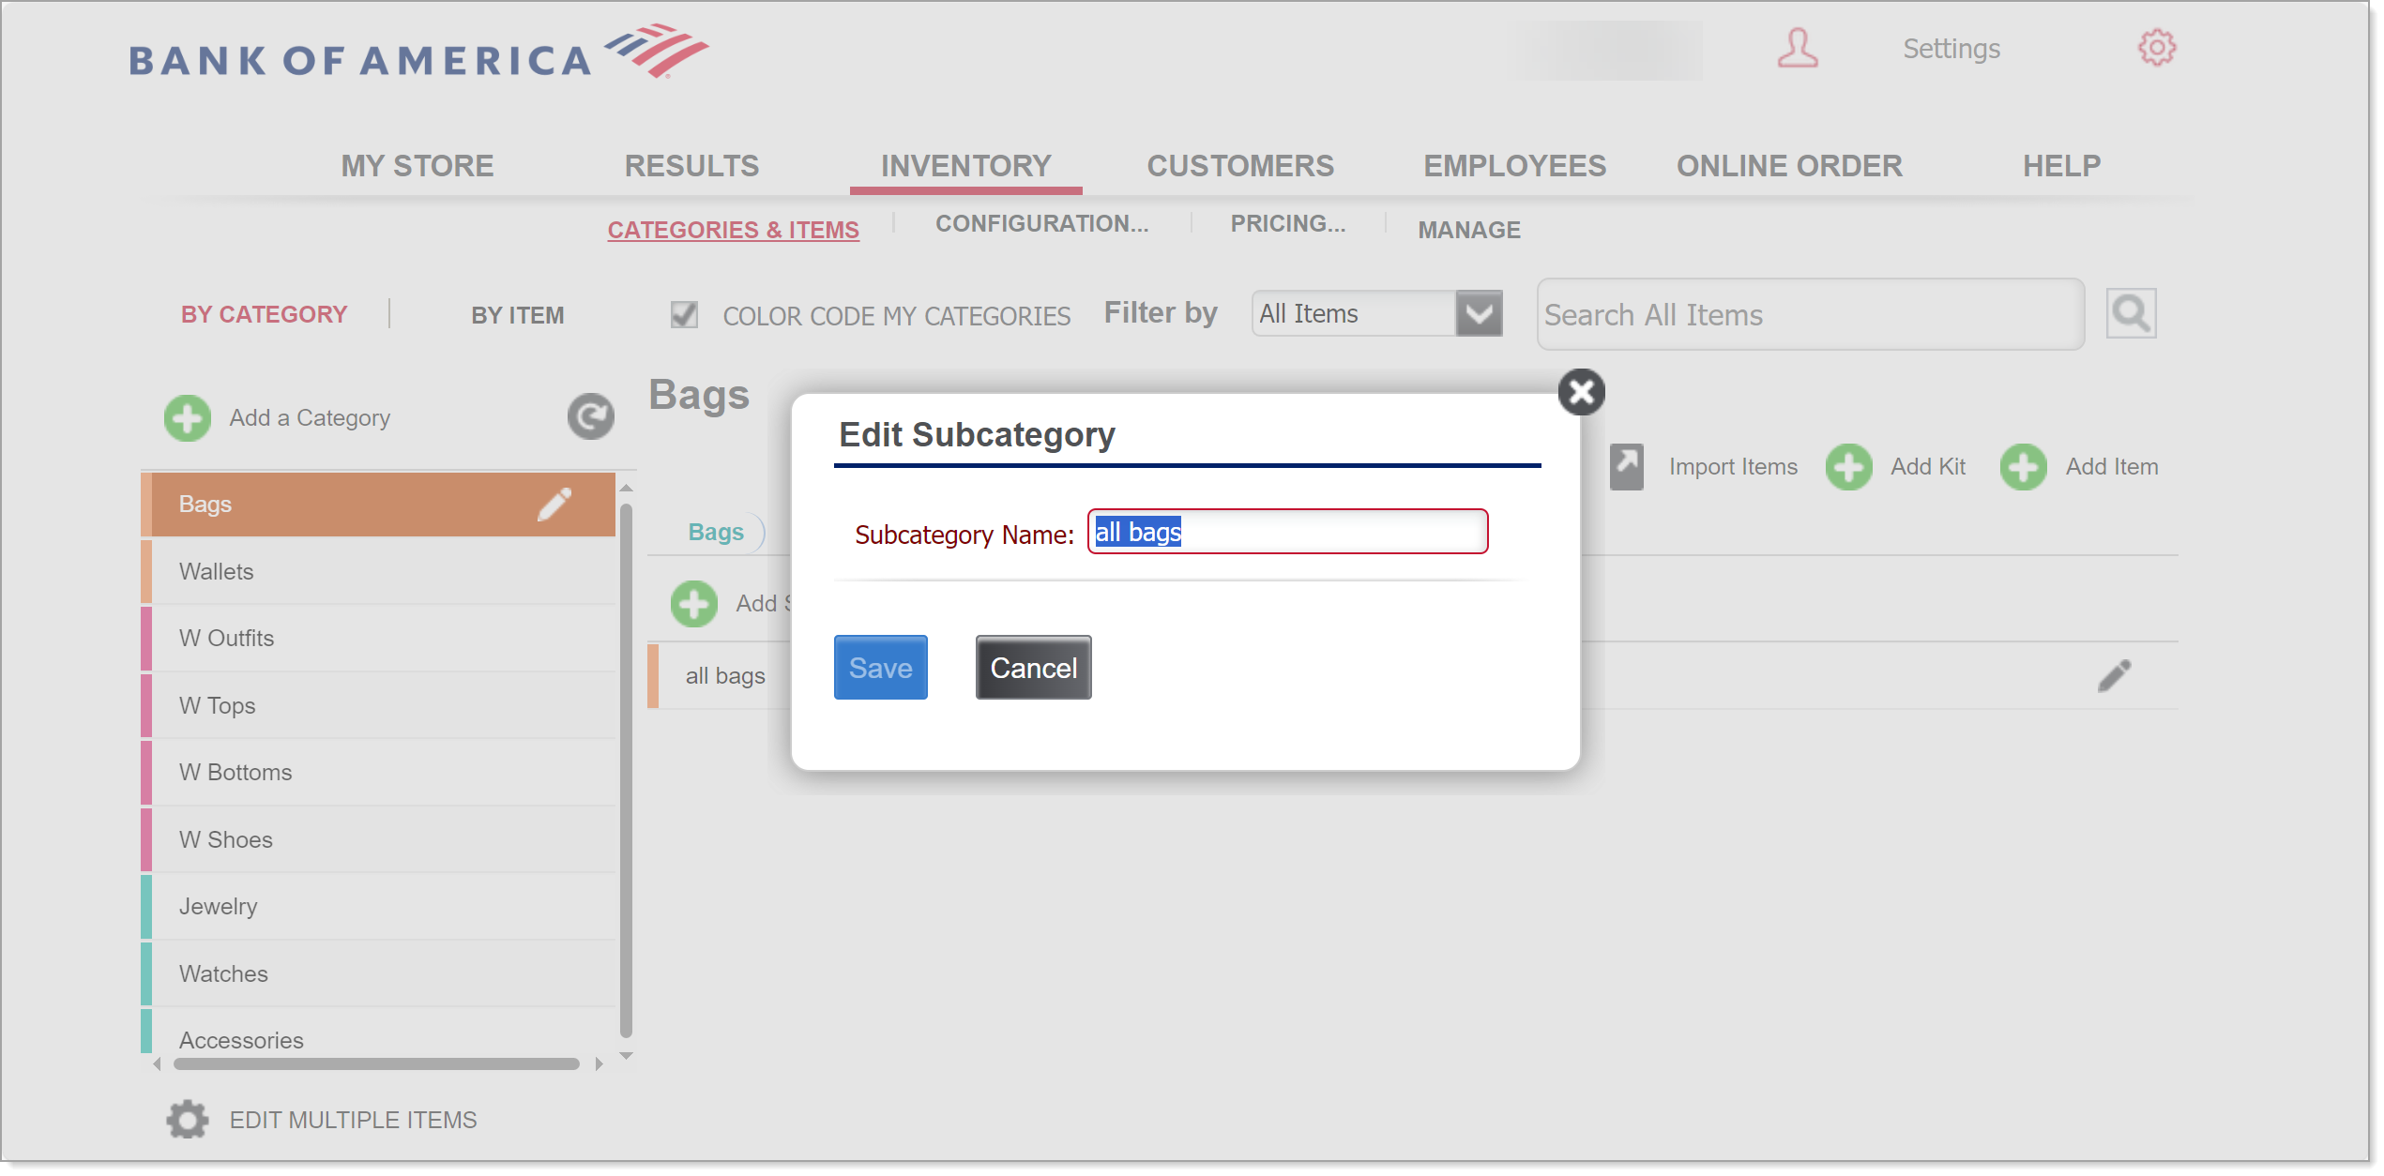The image size is (2384, 1176).
Task: Switch to By Category view
Action: pos(265,315)
